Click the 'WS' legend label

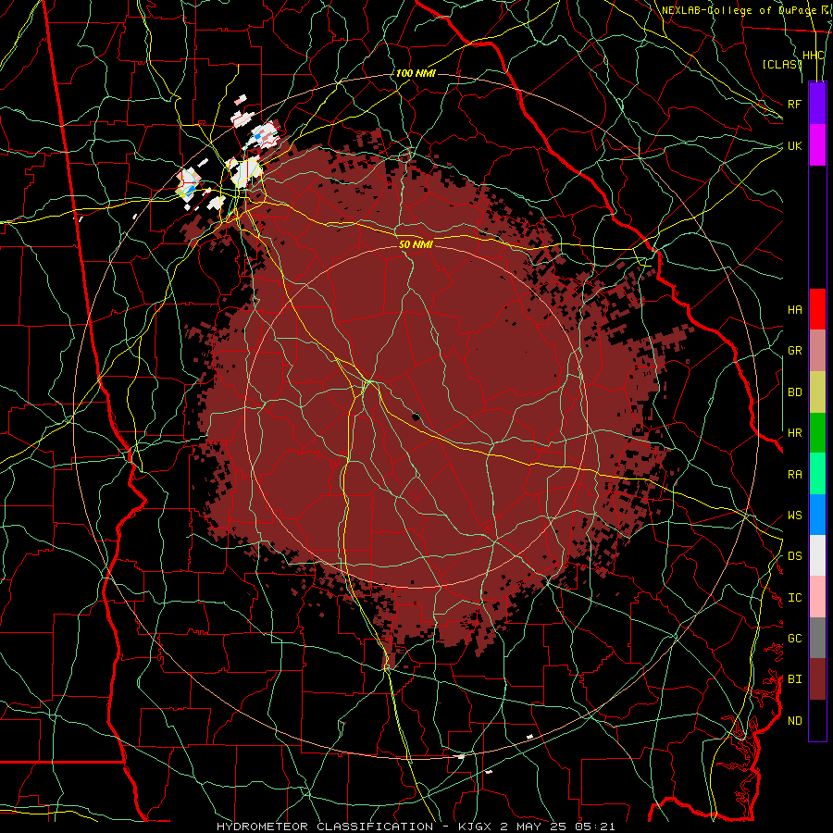[795, 516]
